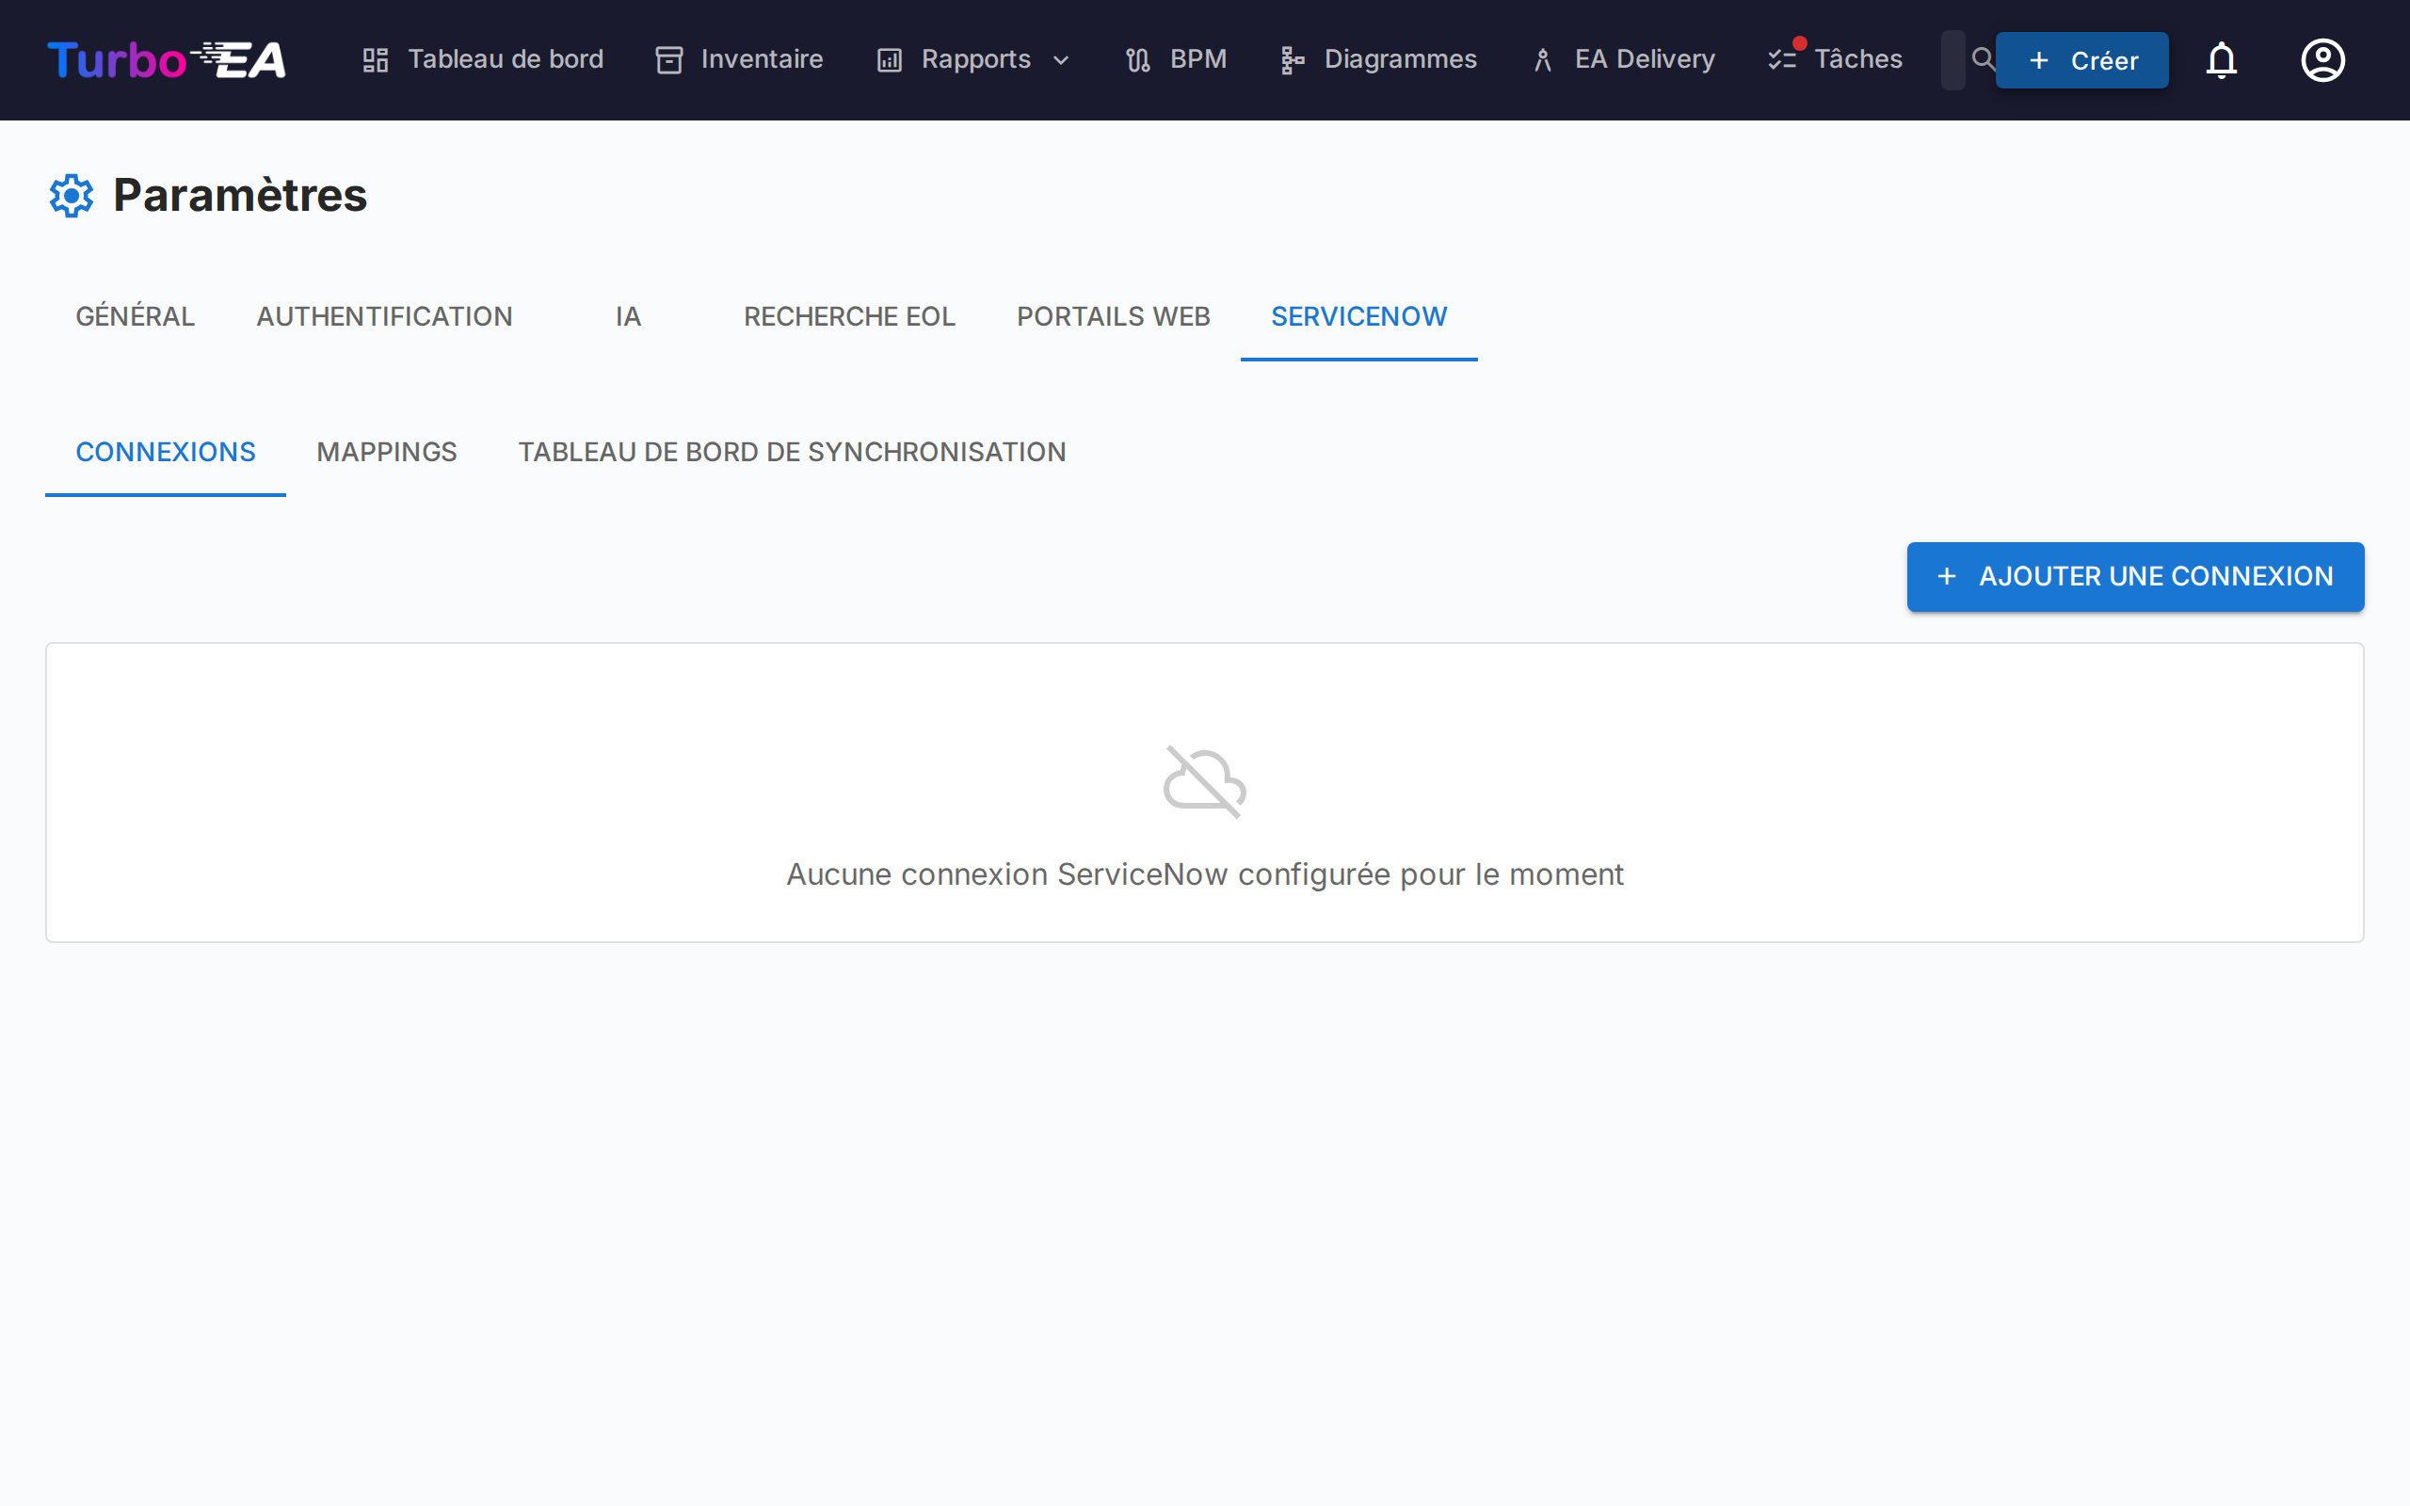Image resolution: width=2410 pixels, height=1506 pixels.
Task: Open the RECHERCHE EOL tab
Action: tap(848, 315)
